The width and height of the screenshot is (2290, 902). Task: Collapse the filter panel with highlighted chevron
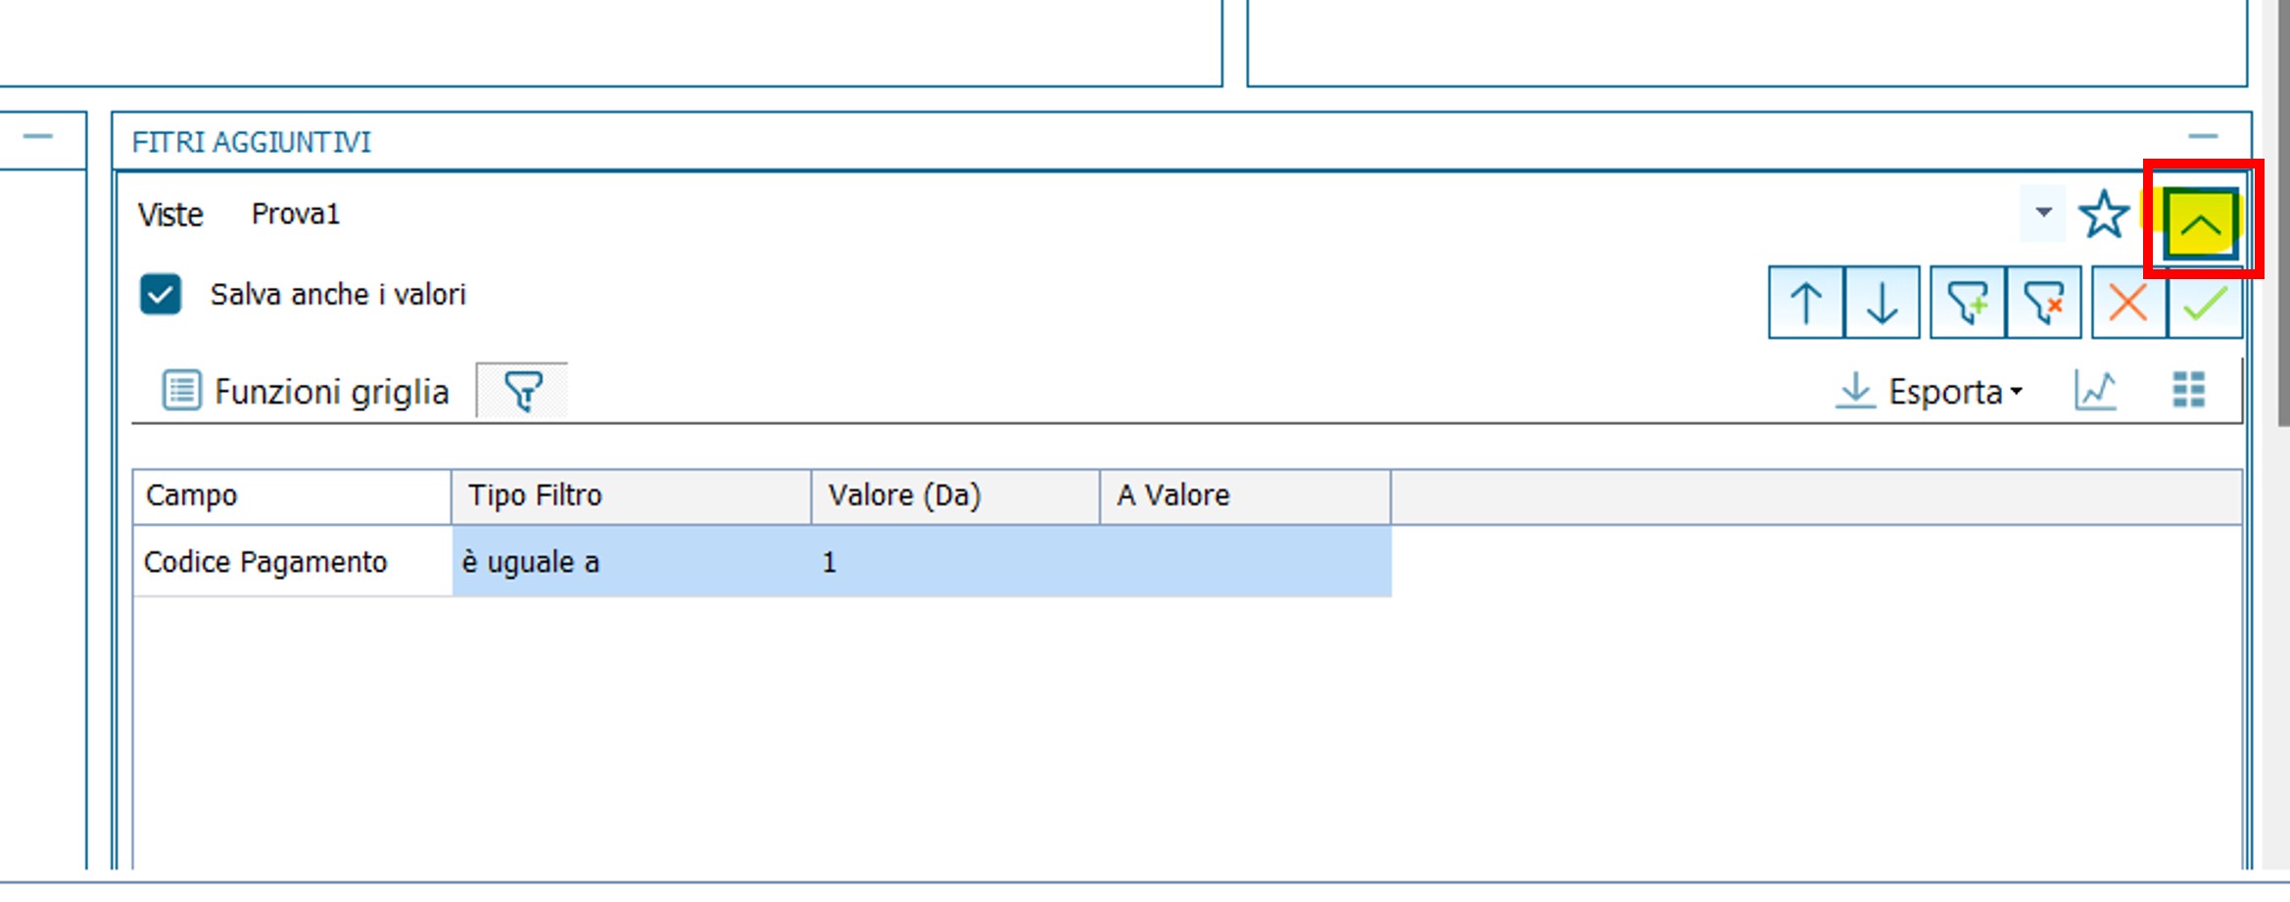click(x=2200, y=224)
